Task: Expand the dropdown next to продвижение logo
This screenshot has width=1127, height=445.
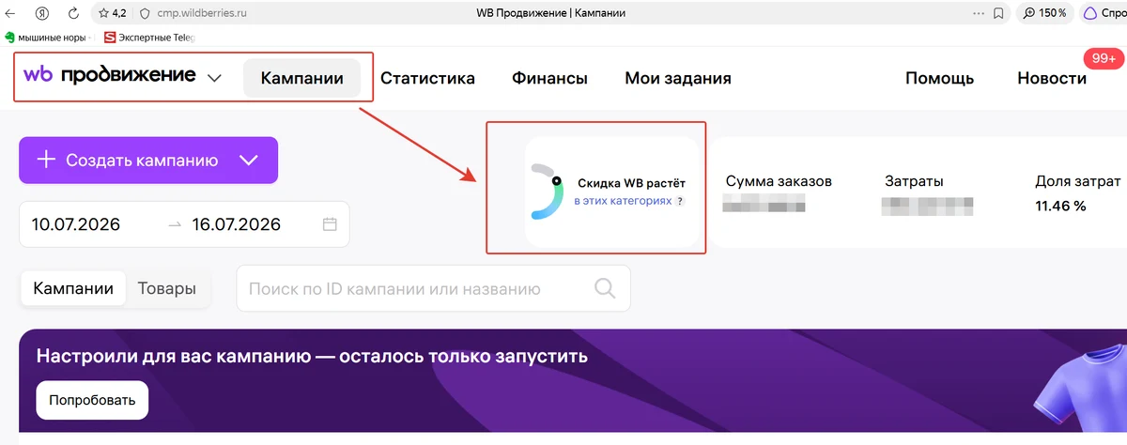Action: (214, 78)
